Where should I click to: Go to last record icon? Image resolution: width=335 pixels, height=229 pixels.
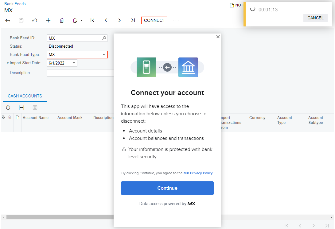tap(133, 20)
